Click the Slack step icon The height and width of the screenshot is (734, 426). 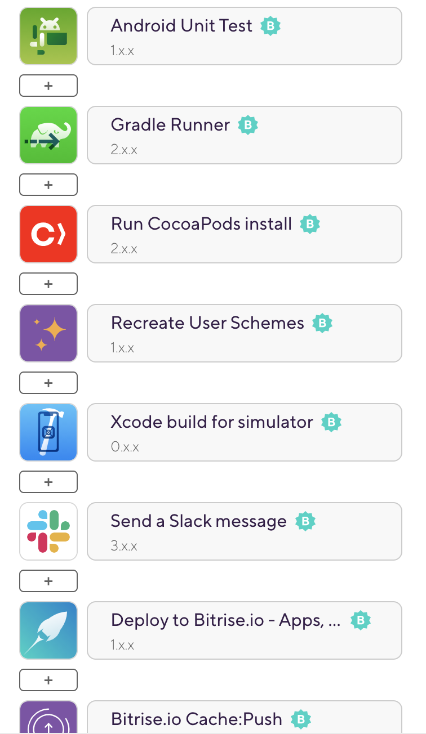tap(48, 531)
